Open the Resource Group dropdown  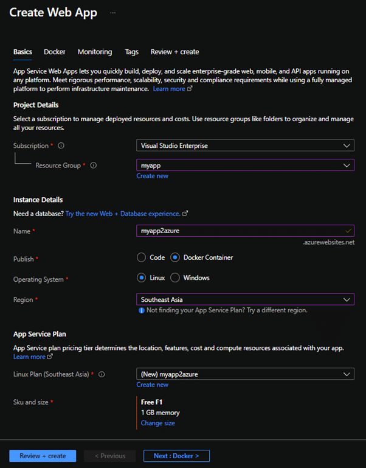[x=245, y=166]
